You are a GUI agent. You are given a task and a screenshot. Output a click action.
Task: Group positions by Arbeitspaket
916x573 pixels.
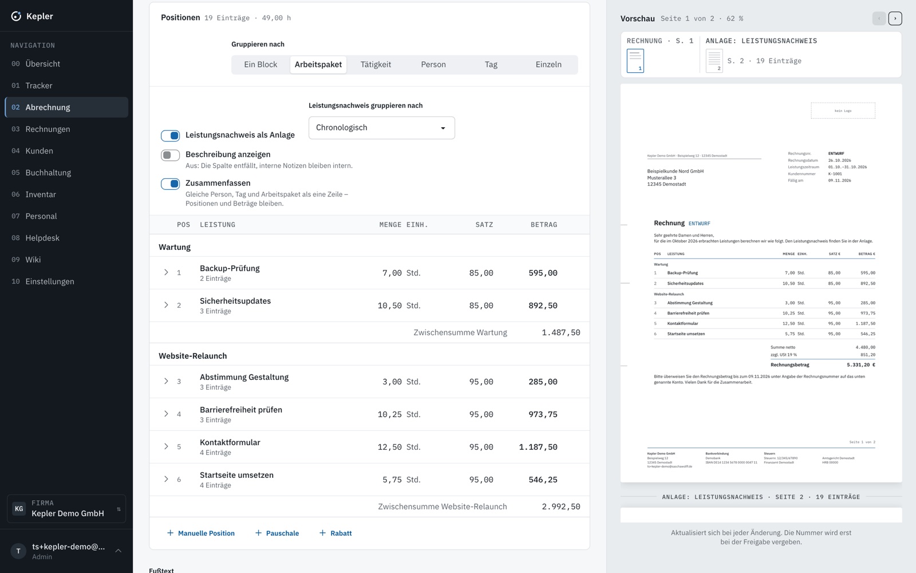318,64
